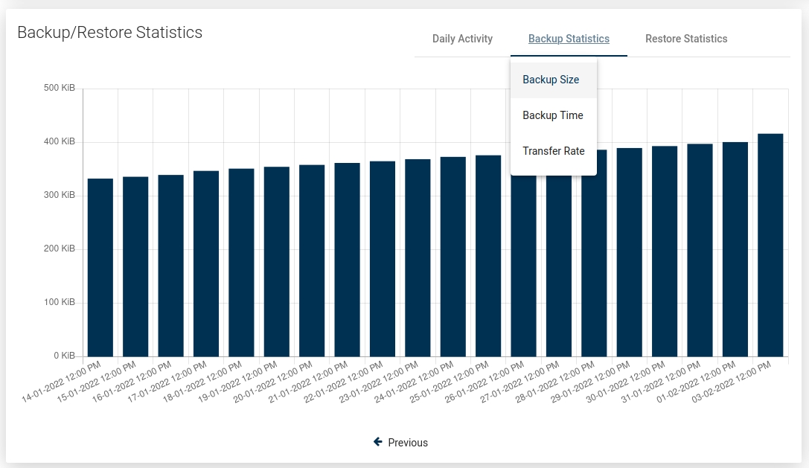
Task: Expand the Backup Statistics dropdown tab
Action: [569, 39]
